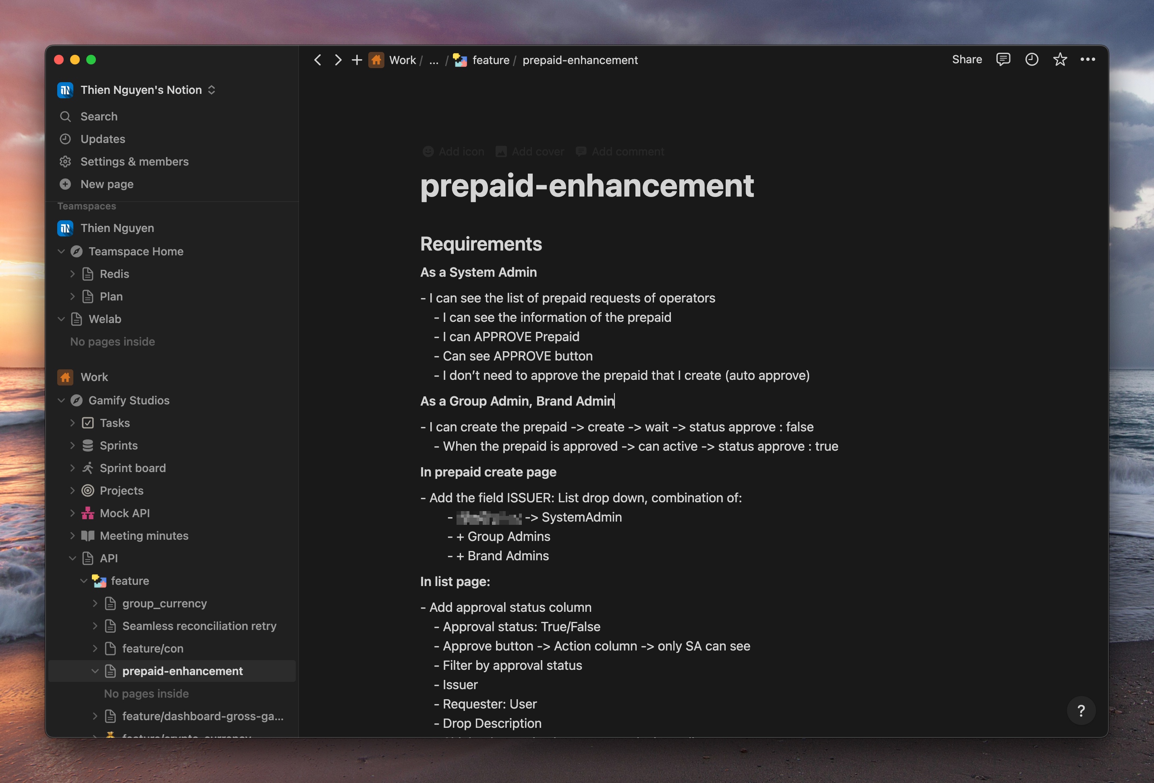Open page updates history clock icon
1154x783 pixels.
click(1032, 60)
